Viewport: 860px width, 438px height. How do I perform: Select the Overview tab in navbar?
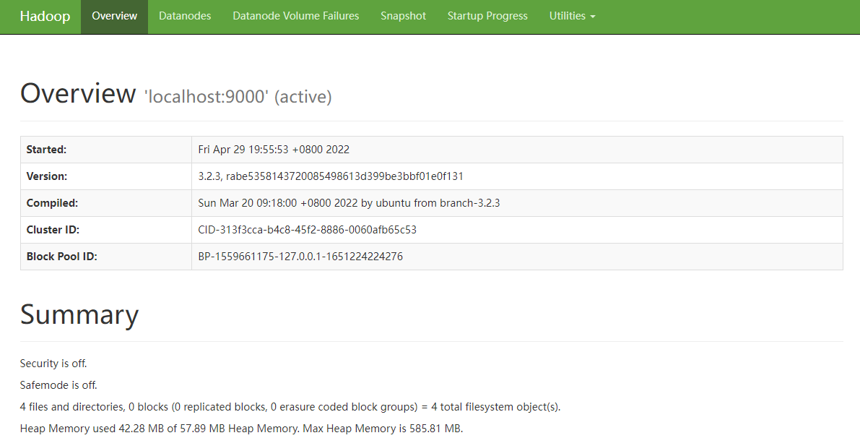(114, 16)
